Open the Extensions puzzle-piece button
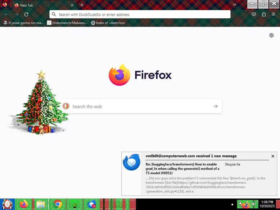Screen dimensions: 280x210 (264, 14)
